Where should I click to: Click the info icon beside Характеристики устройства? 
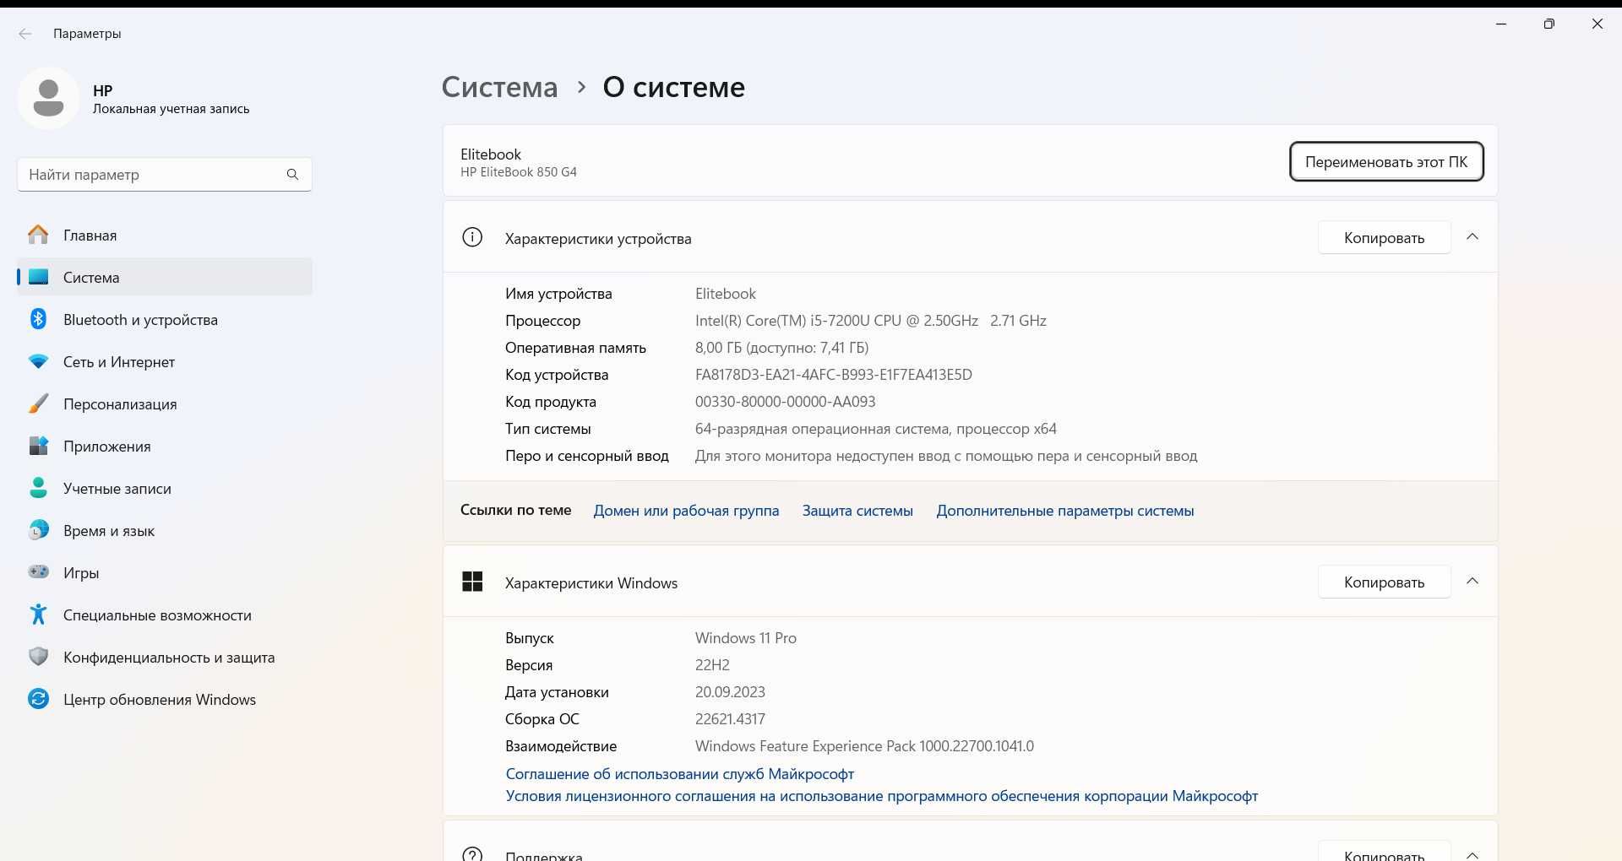[472, 237]
